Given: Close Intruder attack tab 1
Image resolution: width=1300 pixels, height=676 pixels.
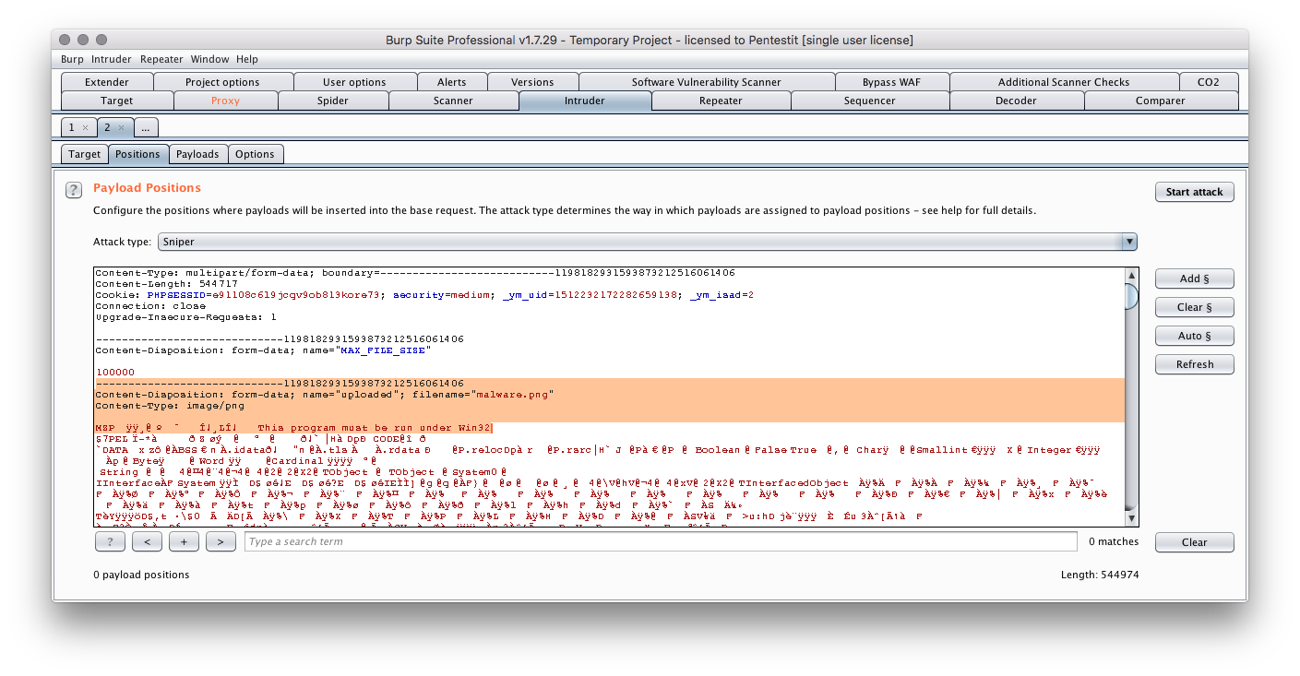Looking at the screenshot, I should pos(85,128).
